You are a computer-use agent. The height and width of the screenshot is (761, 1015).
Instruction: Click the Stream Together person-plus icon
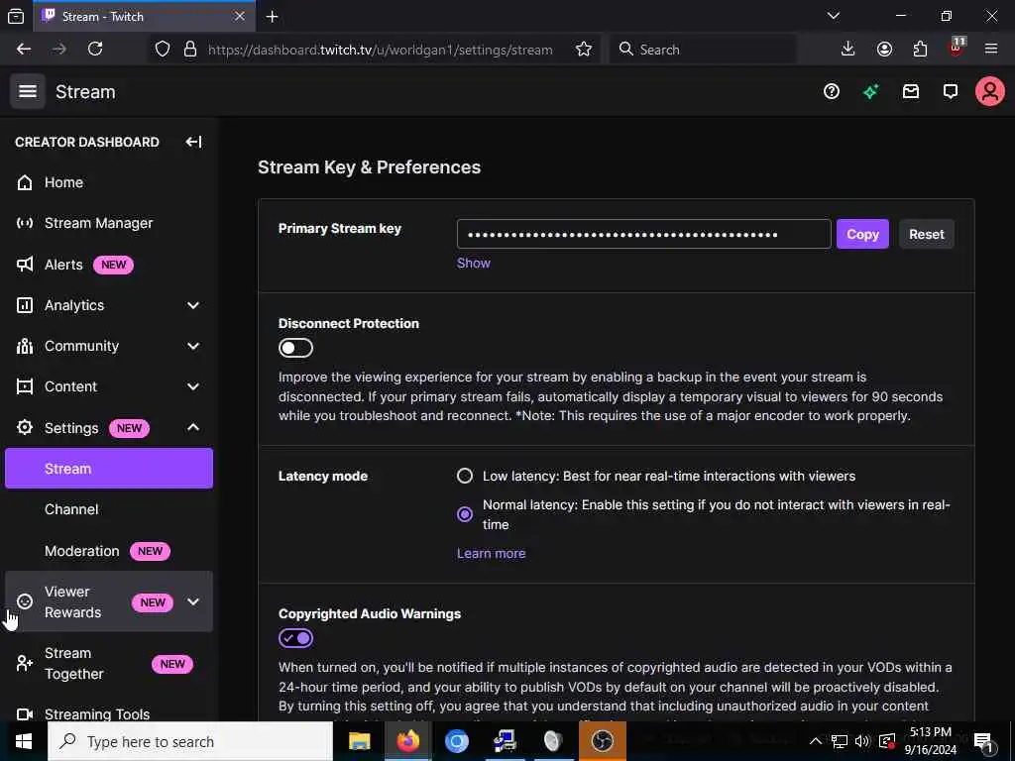(x=25, y=663)
